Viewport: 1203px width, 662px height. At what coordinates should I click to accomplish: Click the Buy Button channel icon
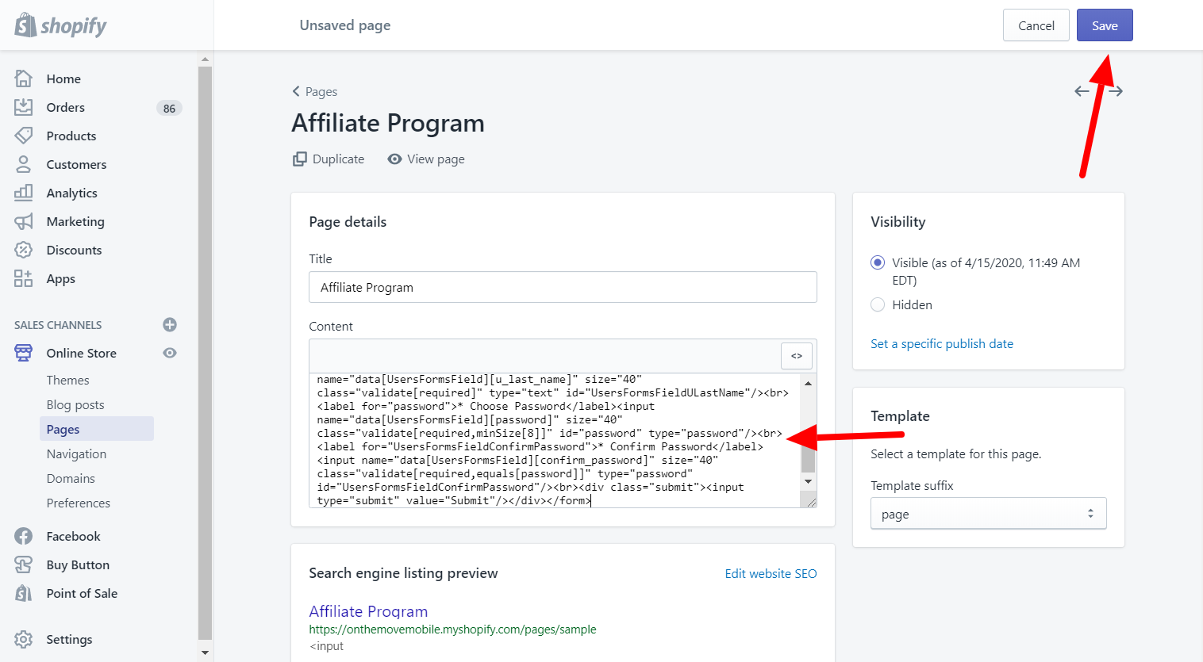pyautogui.click(x=24, y=564)
